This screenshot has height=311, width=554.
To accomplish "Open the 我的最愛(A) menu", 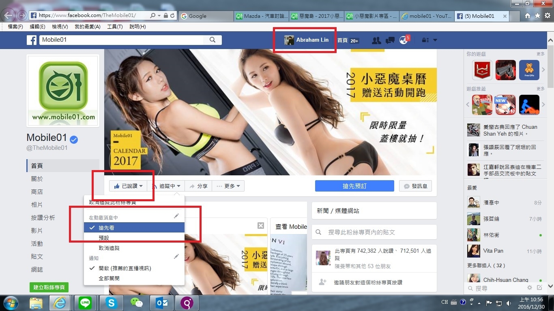I will (x=87, y=27).
